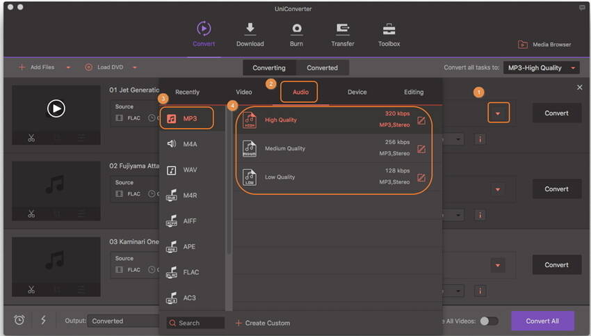
Task: Select the AC3 format
Action: (x=192, y=298)
